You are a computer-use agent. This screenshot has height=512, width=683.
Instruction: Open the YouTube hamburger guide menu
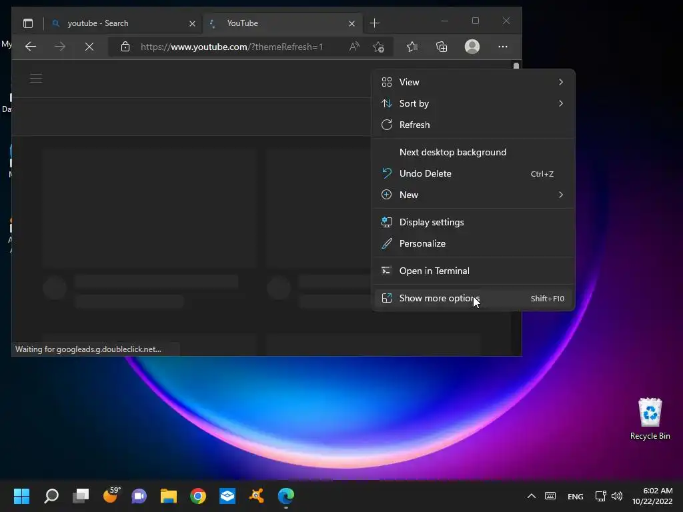(x=36, y=79)
